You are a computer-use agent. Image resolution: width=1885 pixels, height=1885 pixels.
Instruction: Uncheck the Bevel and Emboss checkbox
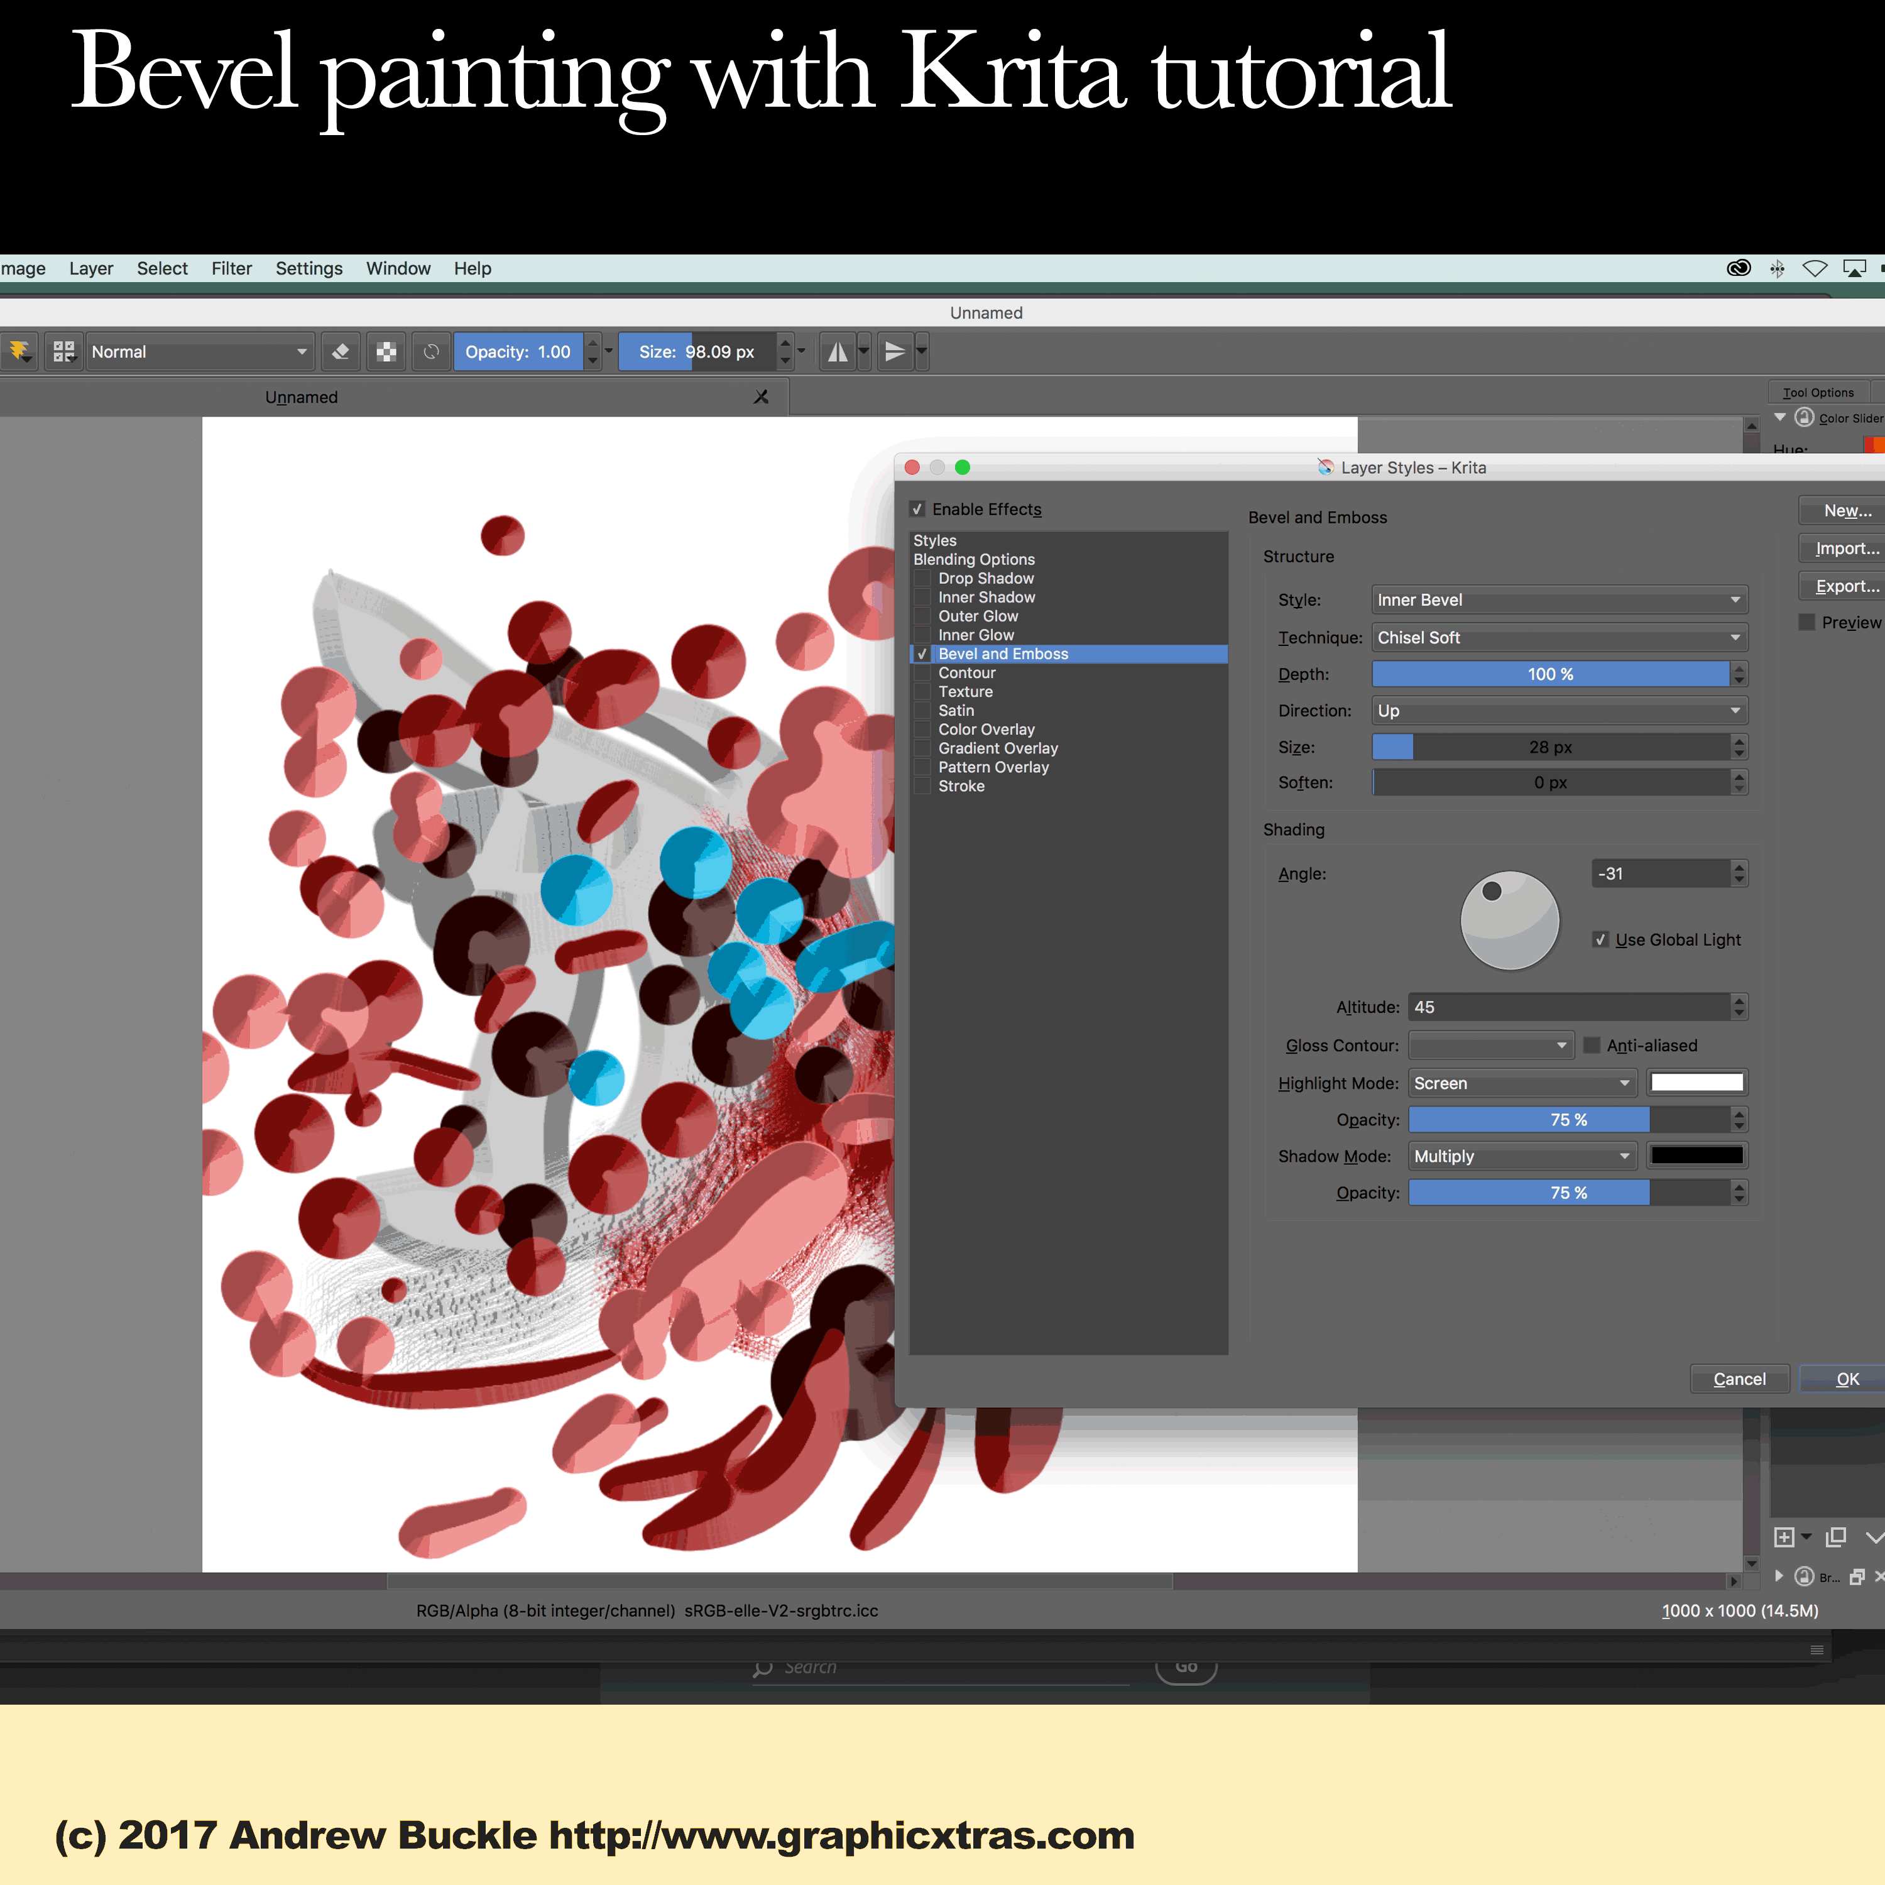922,653
